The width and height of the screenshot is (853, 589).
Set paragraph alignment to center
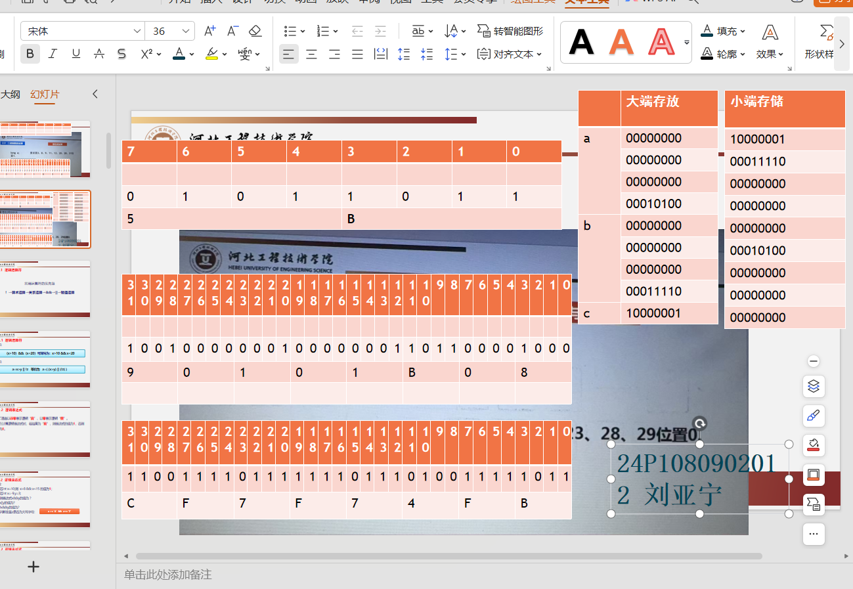[312, 54]
